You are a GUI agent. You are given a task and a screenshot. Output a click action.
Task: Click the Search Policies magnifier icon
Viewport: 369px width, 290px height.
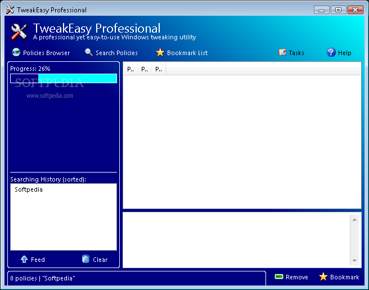(88, 52)
